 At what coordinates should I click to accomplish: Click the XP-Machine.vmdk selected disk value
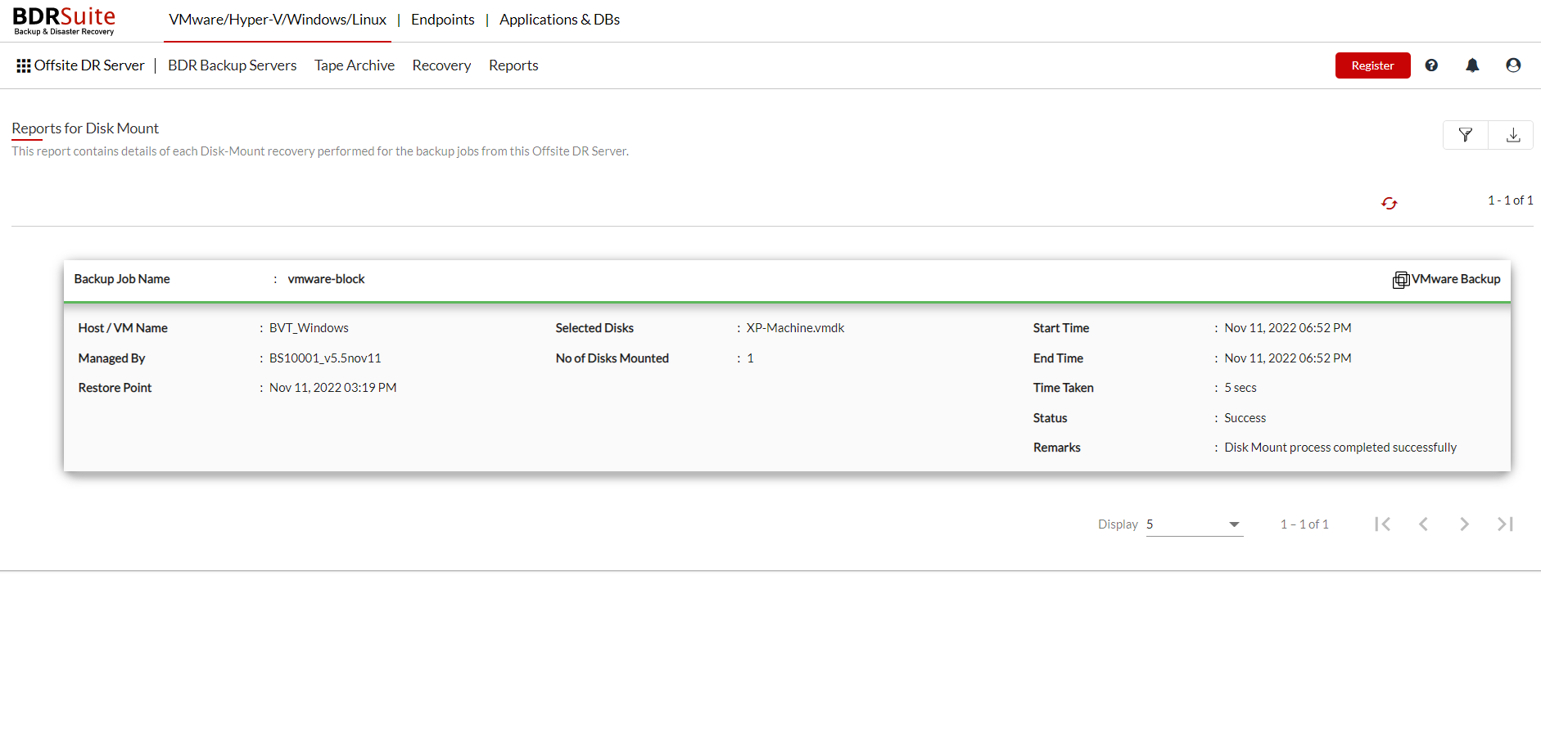[795, 328]
